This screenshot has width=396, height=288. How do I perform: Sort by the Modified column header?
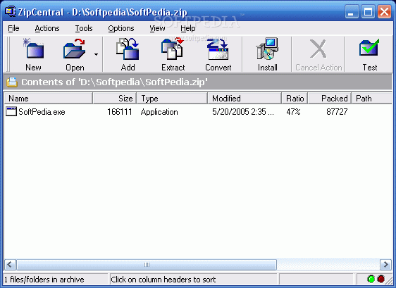[x=245, y=98]
